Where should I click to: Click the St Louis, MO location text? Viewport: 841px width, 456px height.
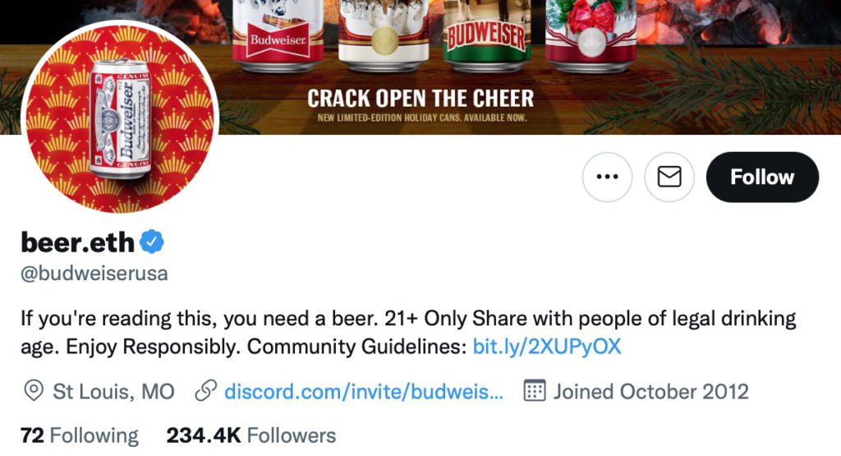point(113,391)
